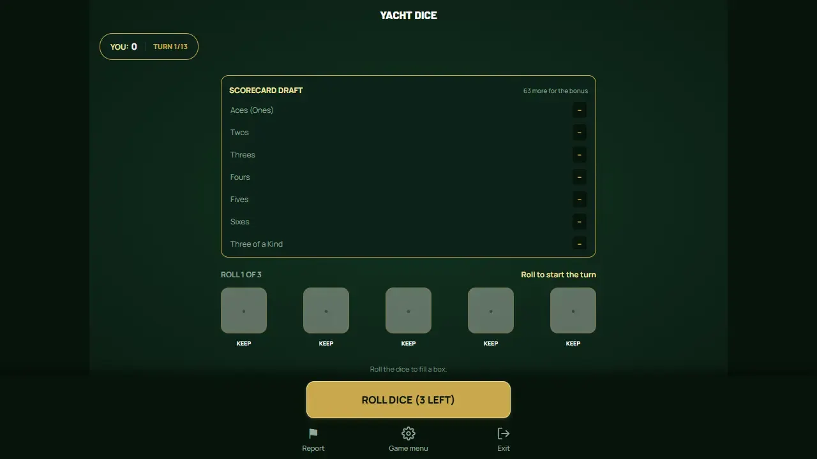Click the score dash for Three of a Kind
This screenshot has height=459, width=817.
[x=579, y=244]
